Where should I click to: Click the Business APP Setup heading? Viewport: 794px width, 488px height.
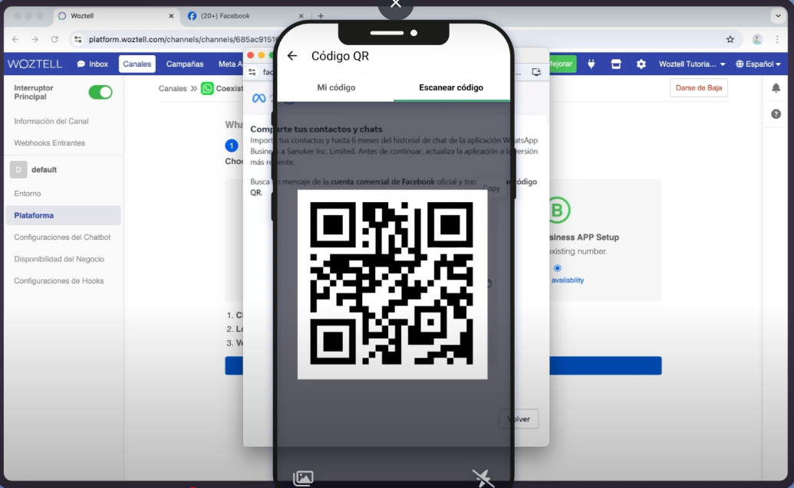(x=584, y=237)
